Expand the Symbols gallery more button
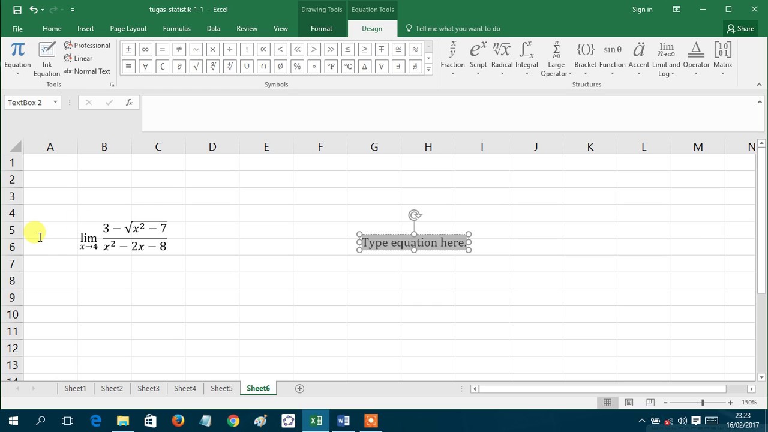This screenshot has width=768, height=432. [428, 70]
